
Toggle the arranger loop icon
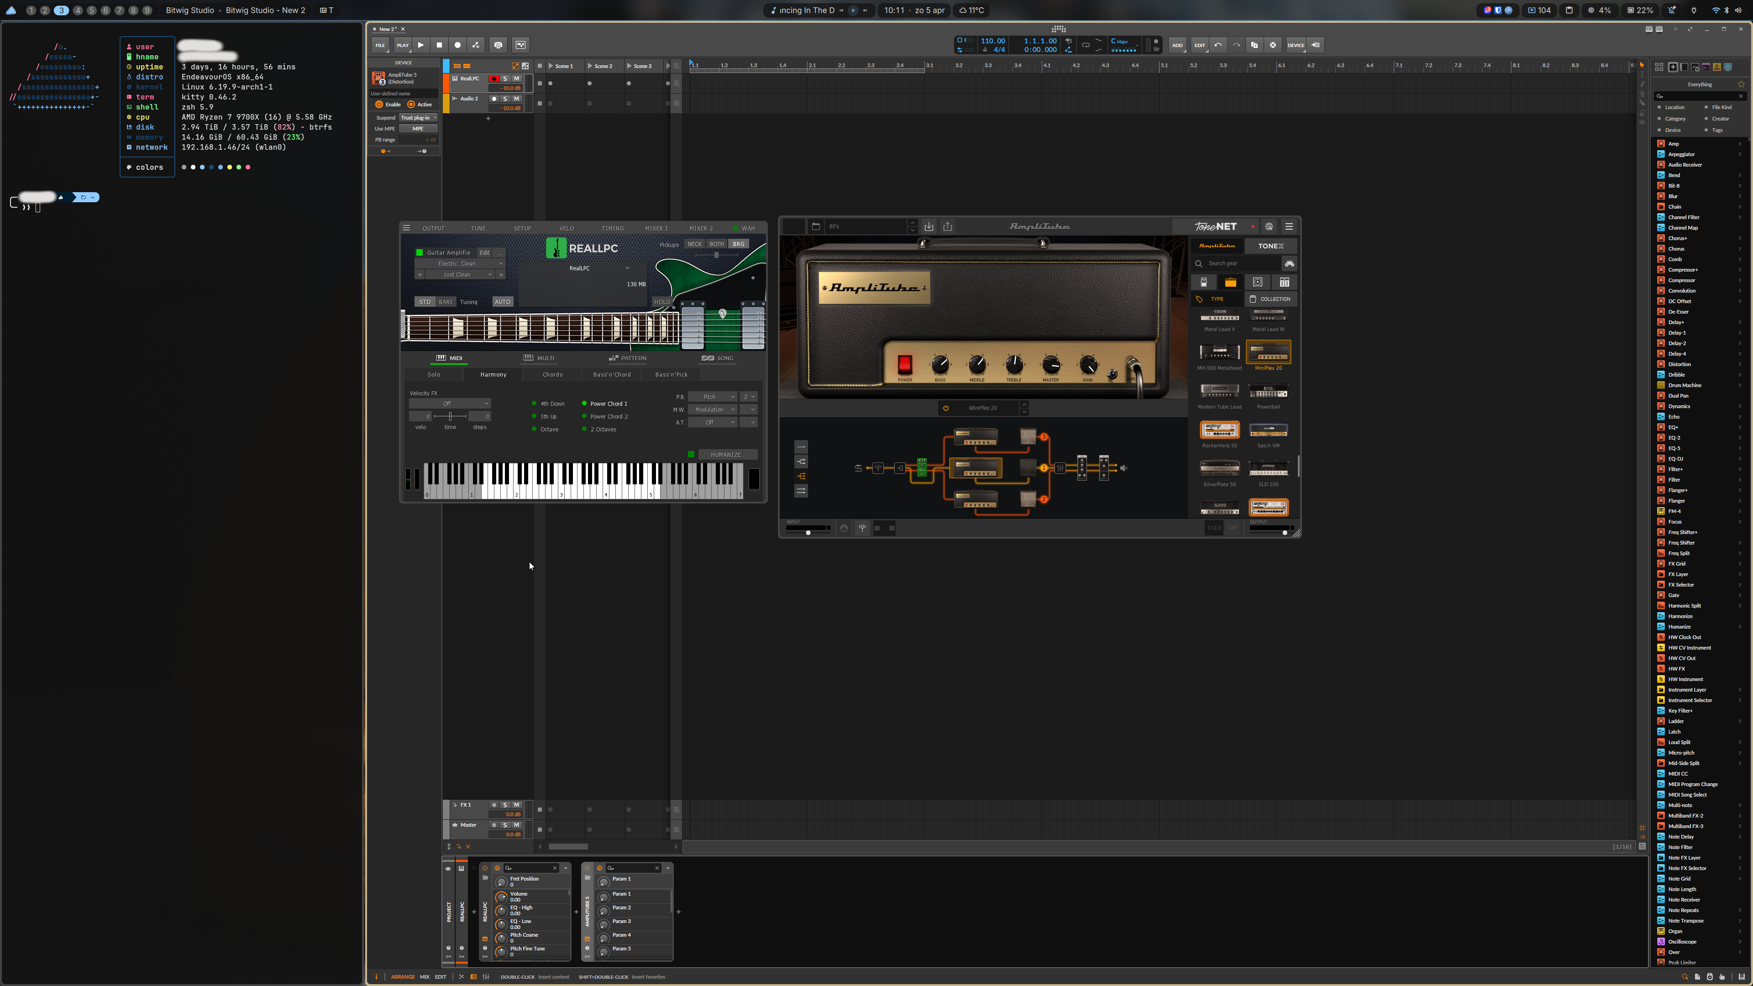tap(1086, 45)
